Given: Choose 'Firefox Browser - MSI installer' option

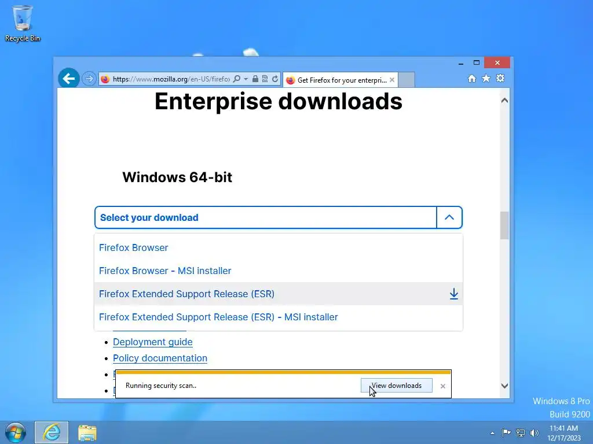Looking at the screenshot, I should click(x=279, y=271).
